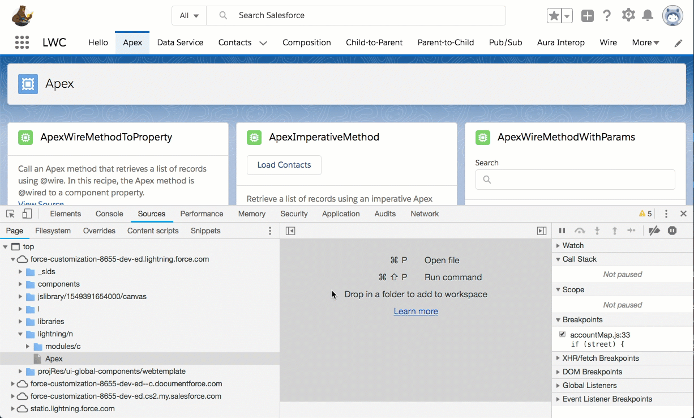Image resolution: width=694 pixels, height=418 pixels.
Task: Click the Salesforce Astro logo
Action: tap(22, 16)
